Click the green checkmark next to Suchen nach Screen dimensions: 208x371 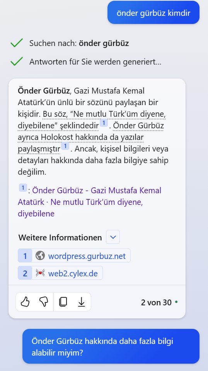click(x=17, y=43)
